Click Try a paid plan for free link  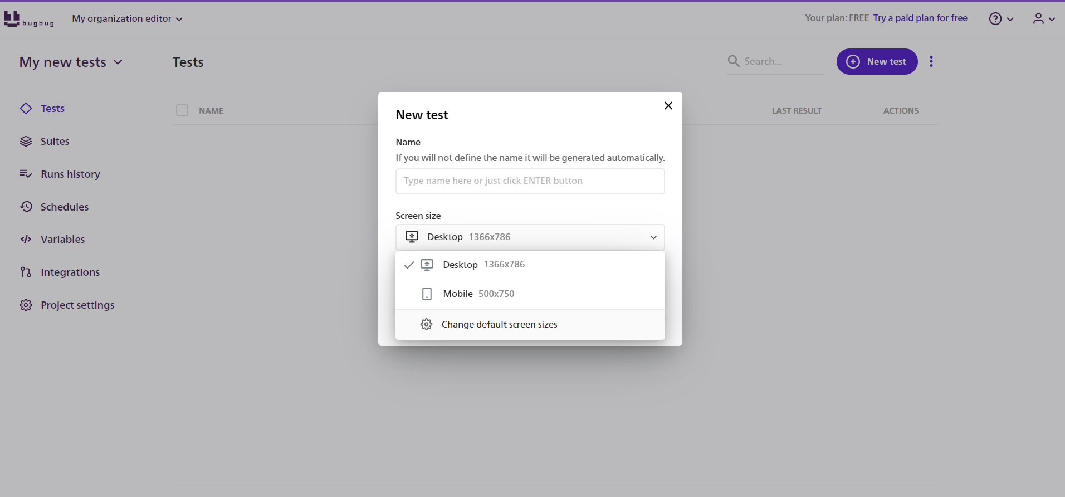pyautogui.click(x=920, y=18)
